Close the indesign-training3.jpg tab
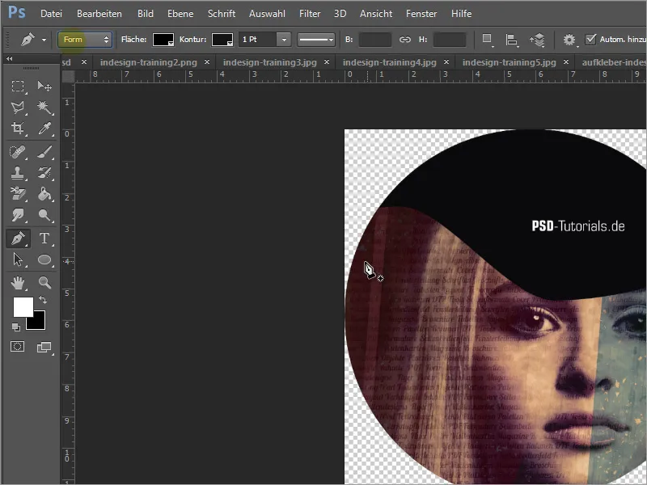The height and width of the screenshot is (485, 647). pyautogui.click(x=327, y=62)
